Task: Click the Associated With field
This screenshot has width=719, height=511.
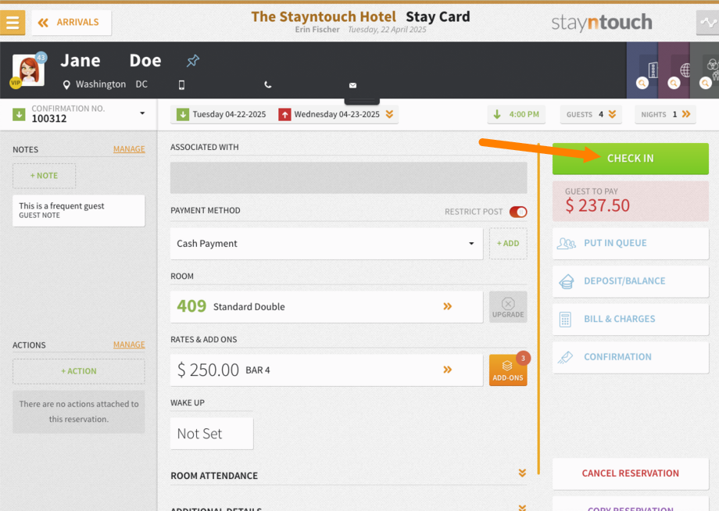Action: coord(349,178)
